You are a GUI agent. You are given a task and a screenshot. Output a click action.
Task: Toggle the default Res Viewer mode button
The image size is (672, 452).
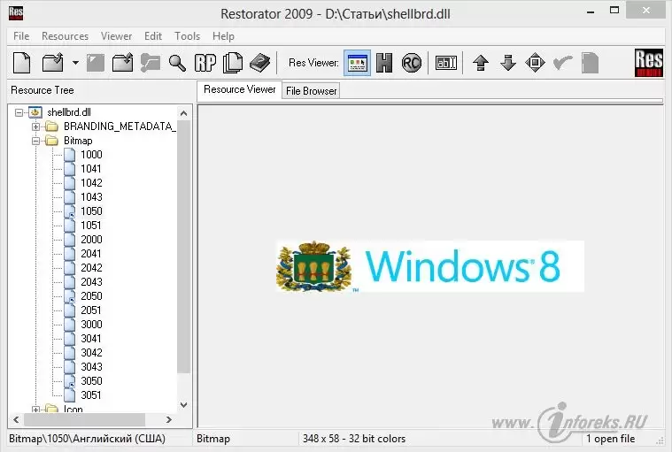357,63
